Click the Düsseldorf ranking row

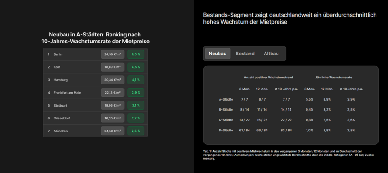point(95,118)
